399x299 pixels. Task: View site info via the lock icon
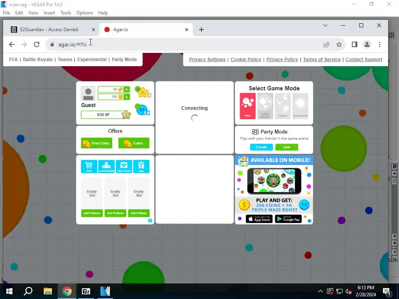point(52,44)
